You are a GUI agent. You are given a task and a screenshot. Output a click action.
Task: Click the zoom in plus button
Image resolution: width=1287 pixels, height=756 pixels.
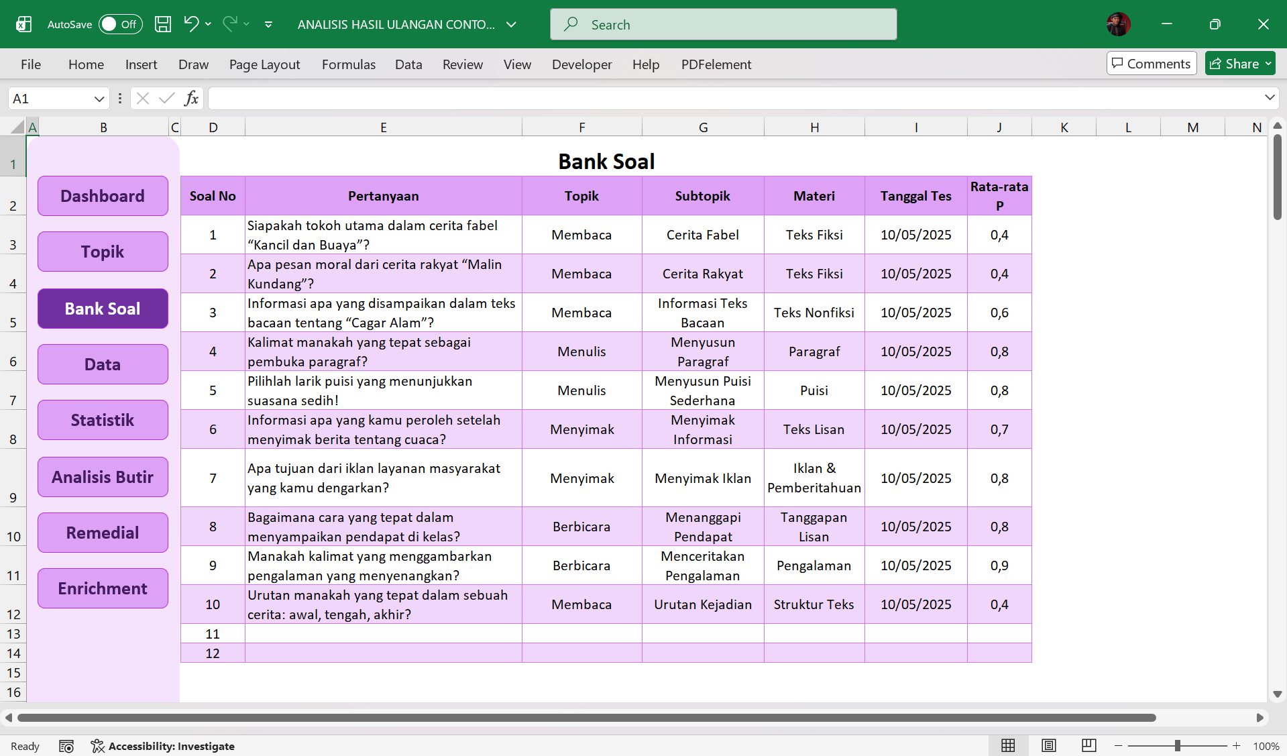1236,746
